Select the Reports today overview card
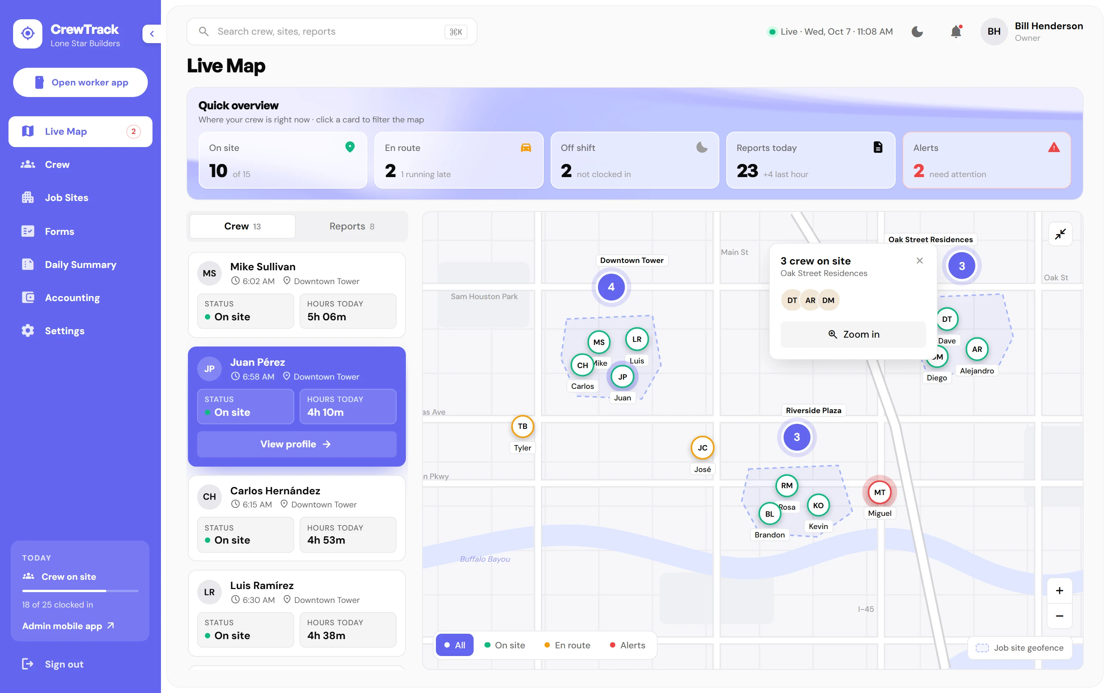1109x693 pixels. (811, 161)
